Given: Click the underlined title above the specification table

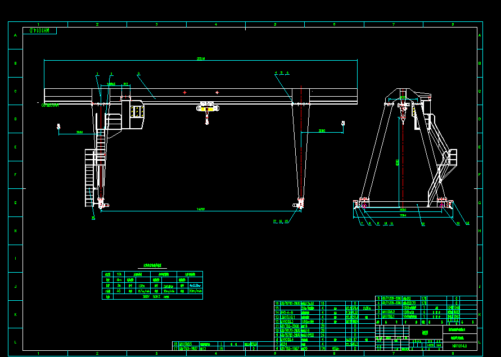Looking at the screenshot, I should [x=152, y=265].
